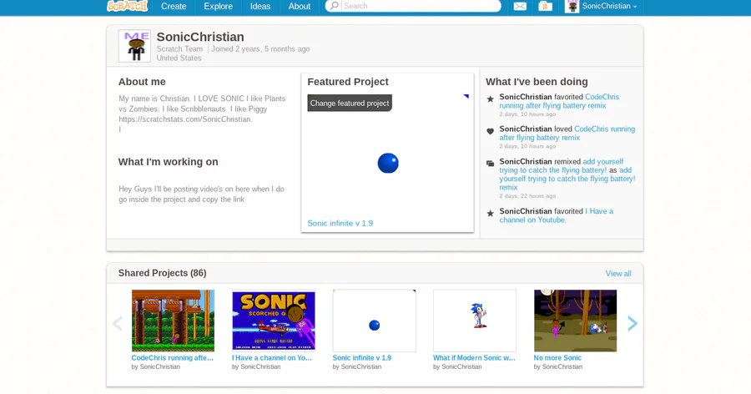This screenshot has width=751, height=394.
Task: Open CodeChris running after thumbnail image
Action: pyautogui.click(x=173, y=321)
